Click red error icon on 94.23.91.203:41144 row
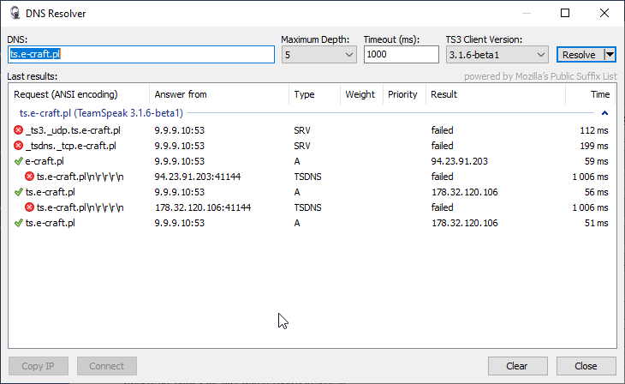Screen dimensions: 625x384 (x=29, y=177)
